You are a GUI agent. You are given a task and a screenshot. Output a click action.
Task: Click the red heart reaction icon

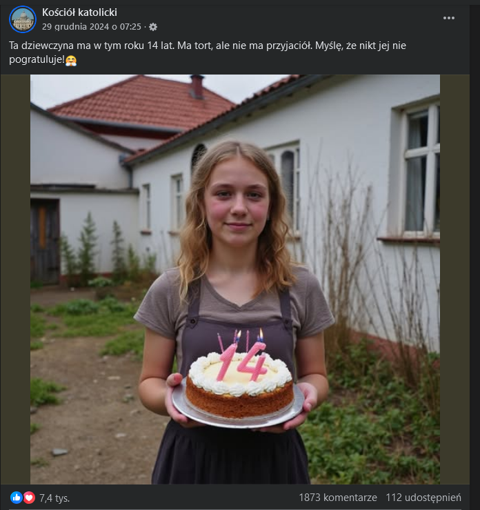29,497
